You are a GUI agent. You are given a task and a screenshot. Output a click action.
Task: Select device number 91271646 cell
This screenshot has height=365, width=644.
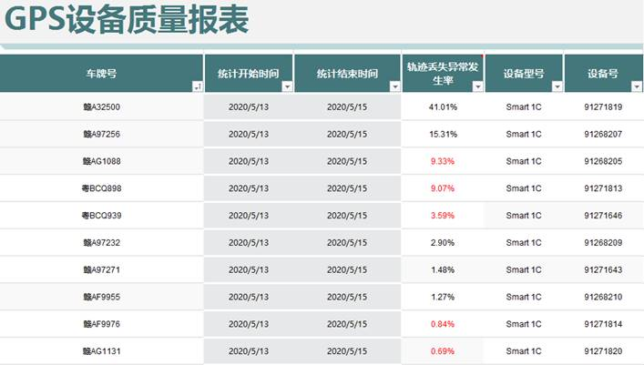pyautogui.click(x=603, y=216)
